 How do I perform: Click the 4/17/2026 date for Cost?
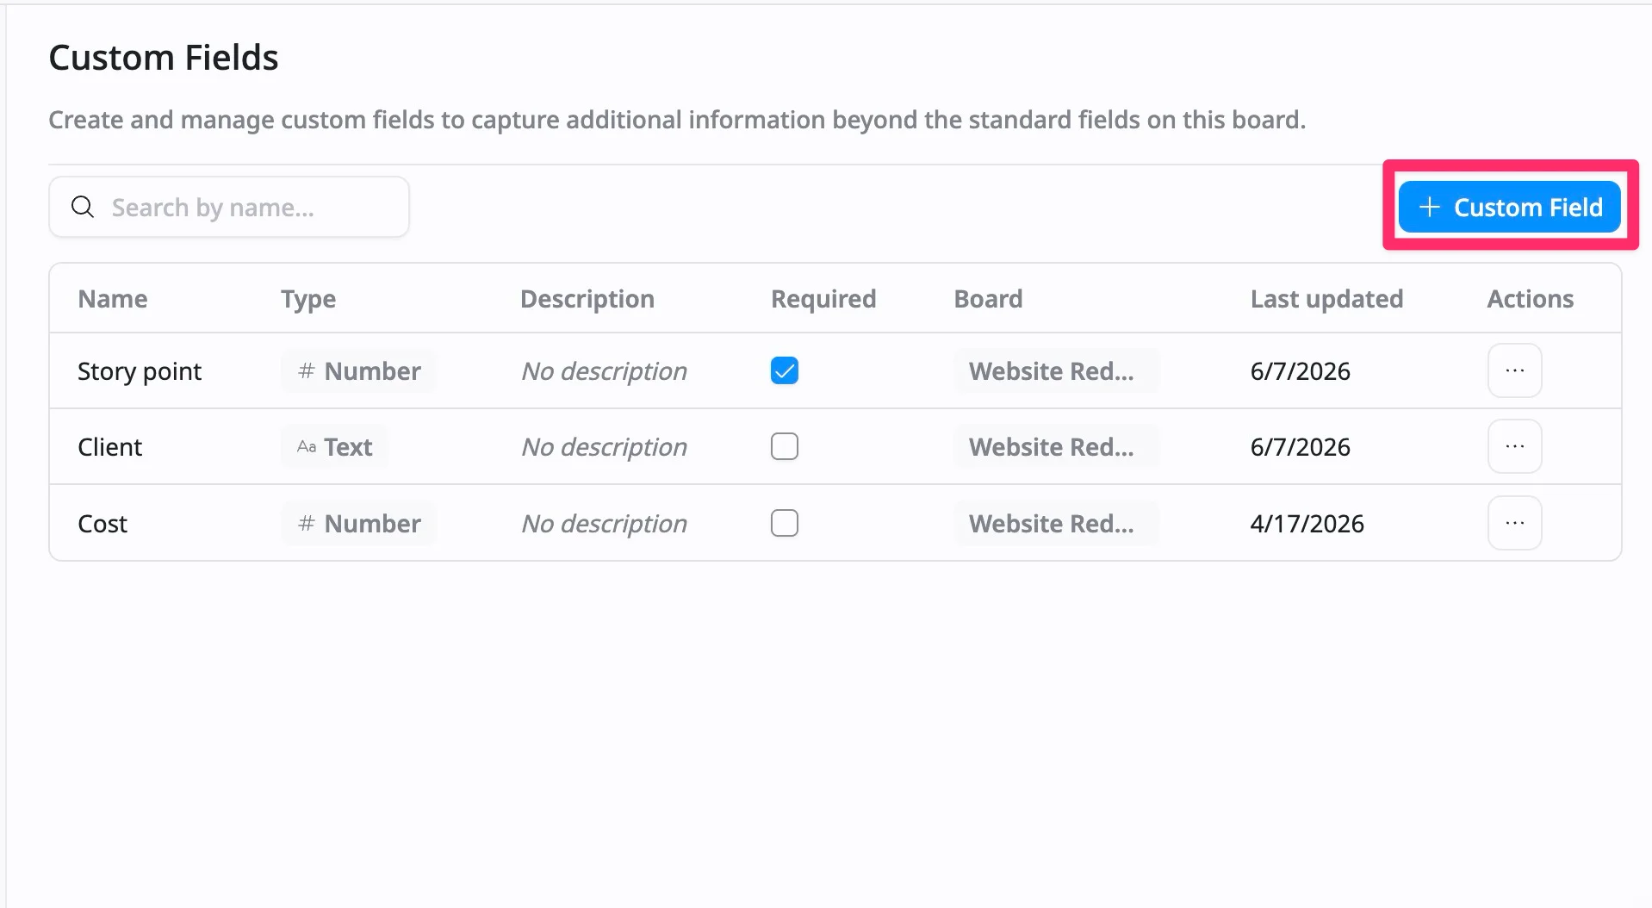click(1307, 524)
